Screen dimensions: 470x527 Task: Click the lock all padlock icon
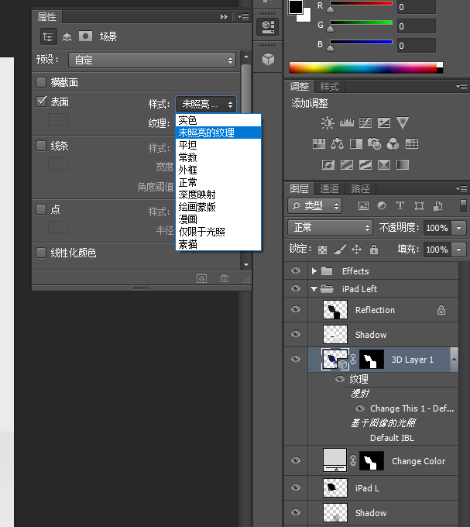(374, 250)
